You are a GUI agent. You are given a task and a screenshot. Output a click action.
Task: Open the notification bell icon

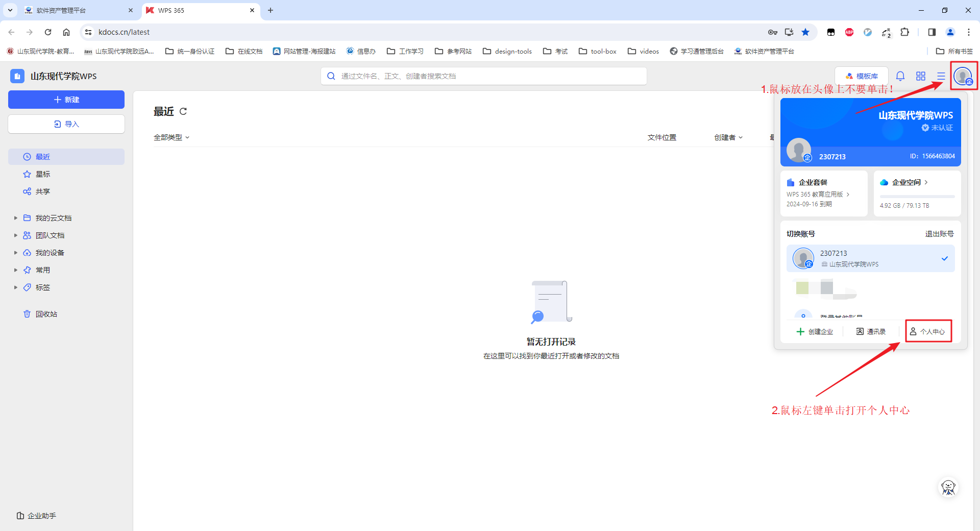(x=900, y=76)
